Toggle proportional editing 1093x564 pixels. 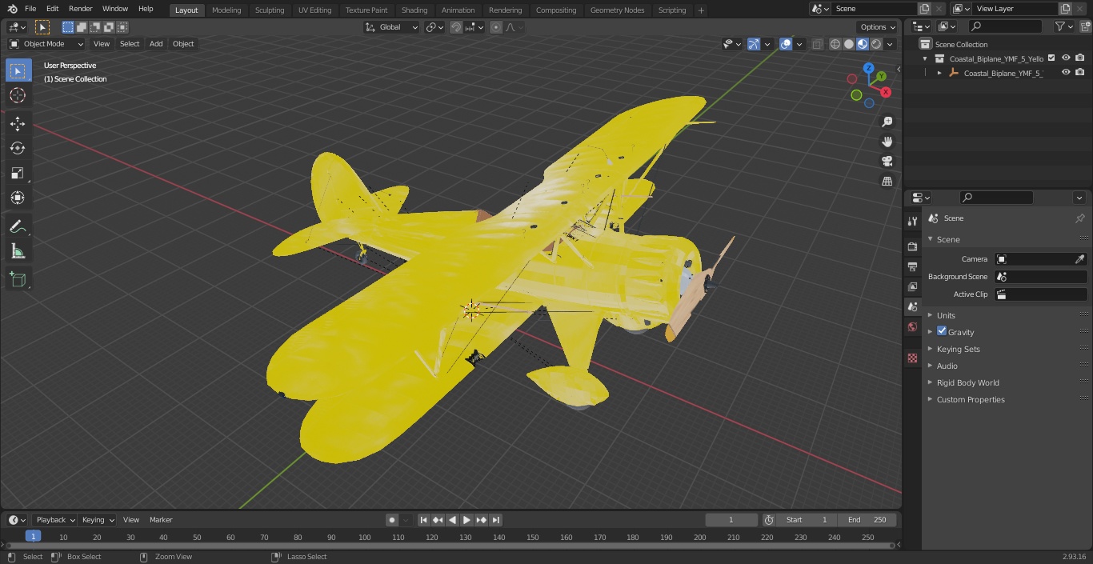496,27
